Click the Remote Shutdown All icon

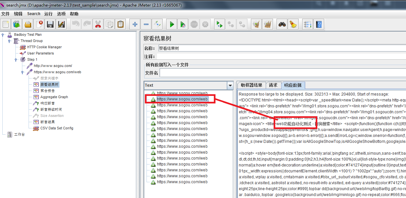[x=242, y=24]
